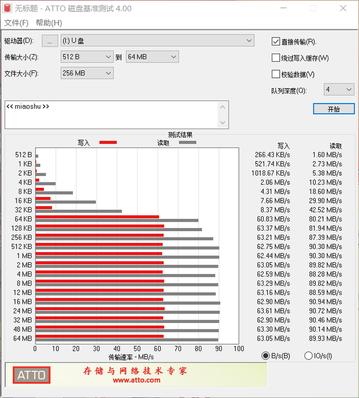Select the B/s(B) radio button
Viewport: 359px width, 398px height.
click(x=266, y=356)
